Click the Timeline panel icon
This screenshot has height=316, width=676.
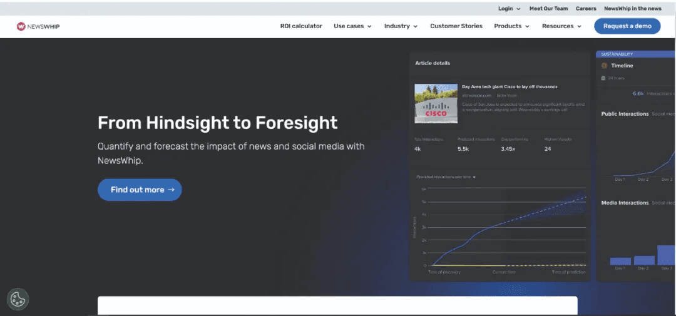pos(604,66)
